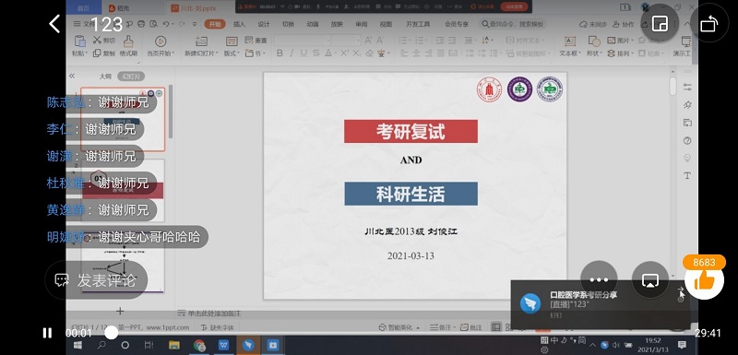Image resolution: width=738 pixels, height=355 pixels.
Task: Toggle center text alignment
Action: [x=416, y=53]
